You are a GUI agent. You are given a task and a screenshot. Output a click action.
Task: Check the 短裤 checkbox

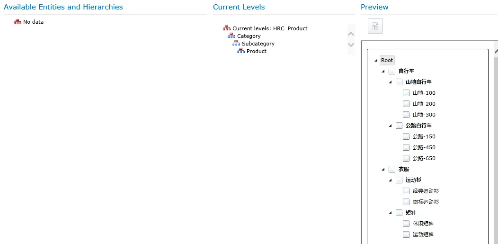[399, 213]
